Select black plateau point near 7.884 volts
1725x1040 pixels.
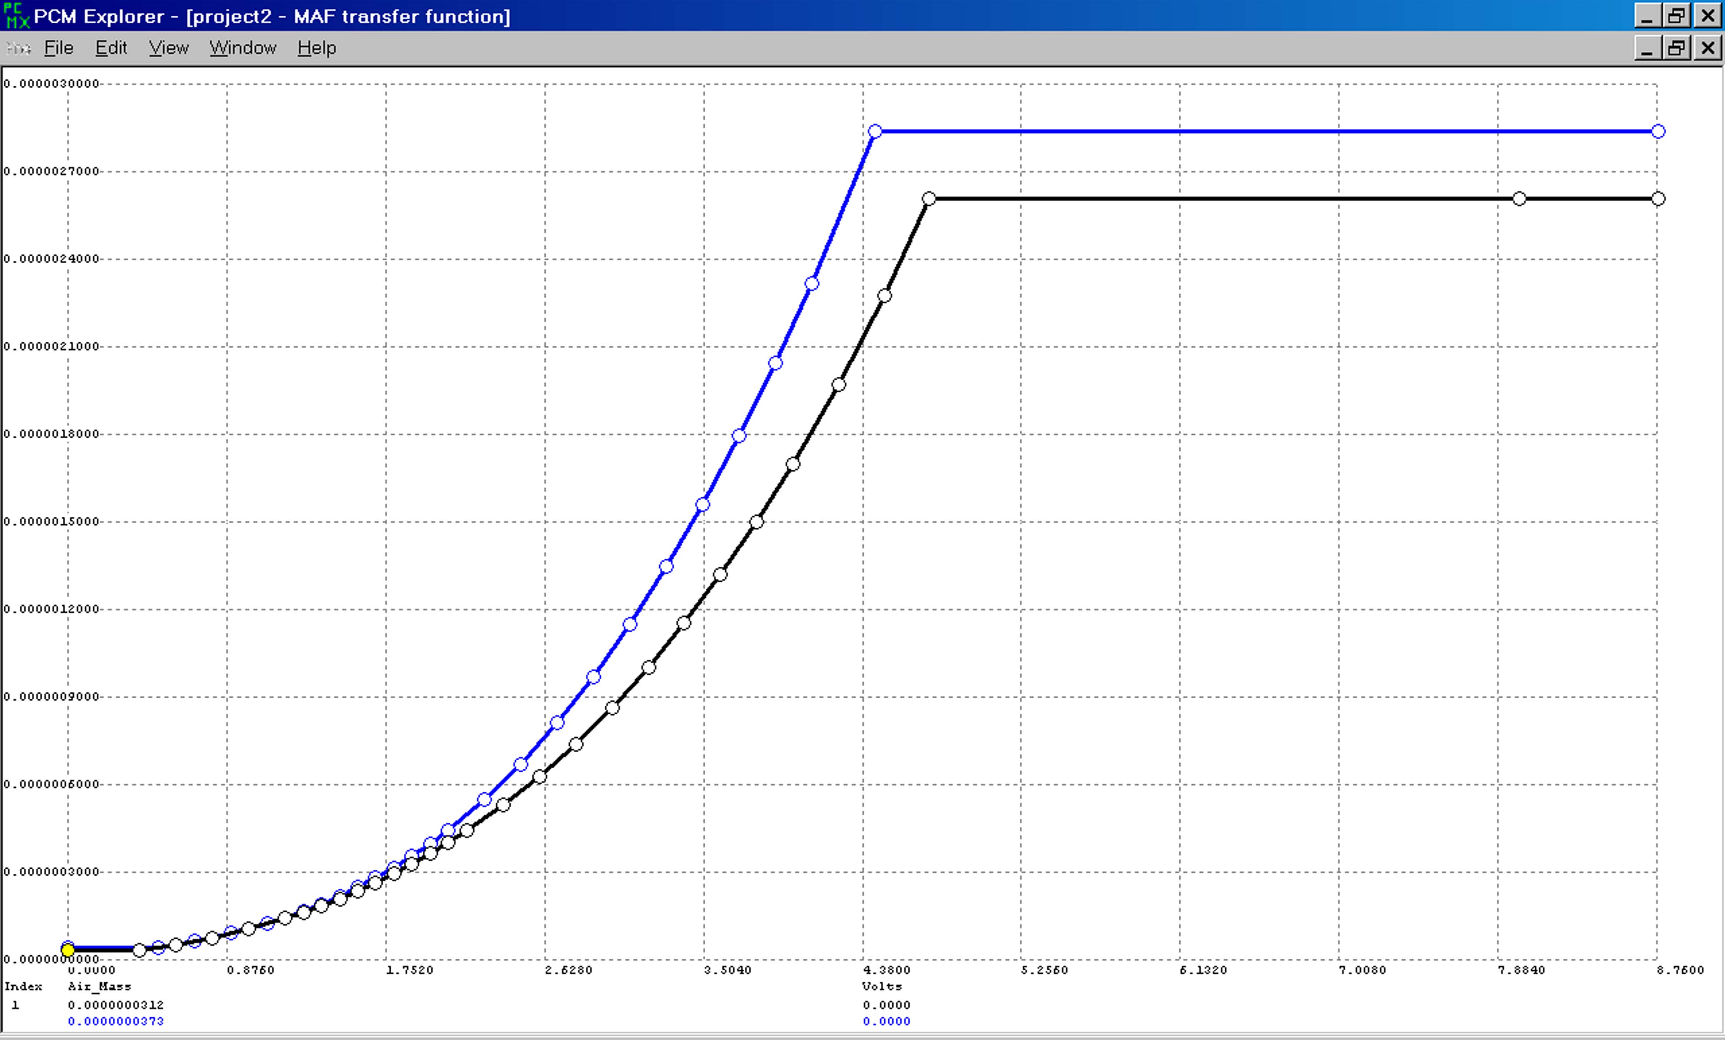coord(1519,199)
